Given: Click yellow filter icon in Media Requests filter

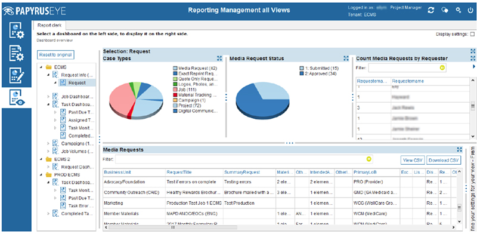Looking at the screenshot, I should point(369,159).
